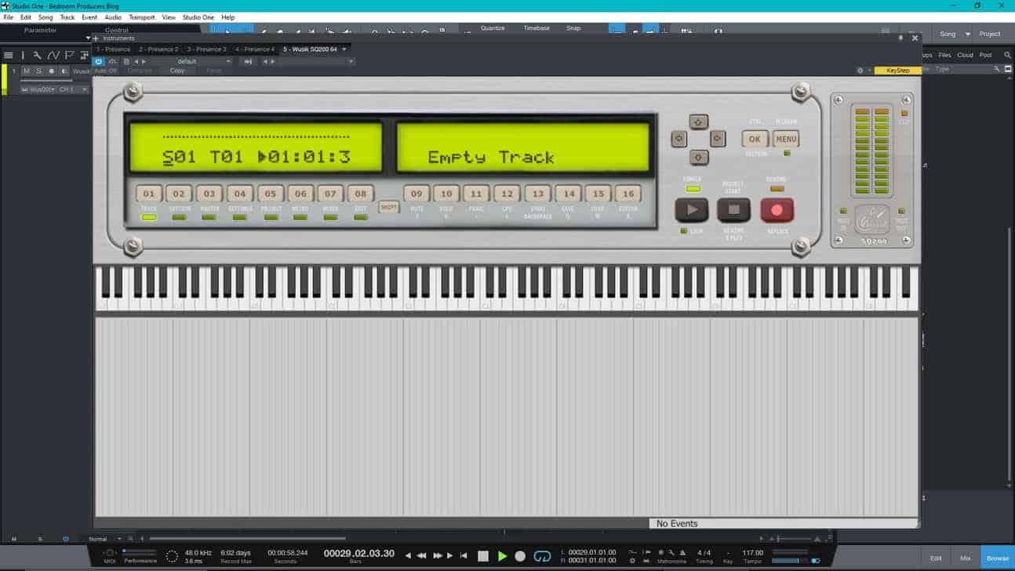Viewport: 1015px width, 571px height.
Task: Click step button 10 Solo
Action: (x=446, y=194)
